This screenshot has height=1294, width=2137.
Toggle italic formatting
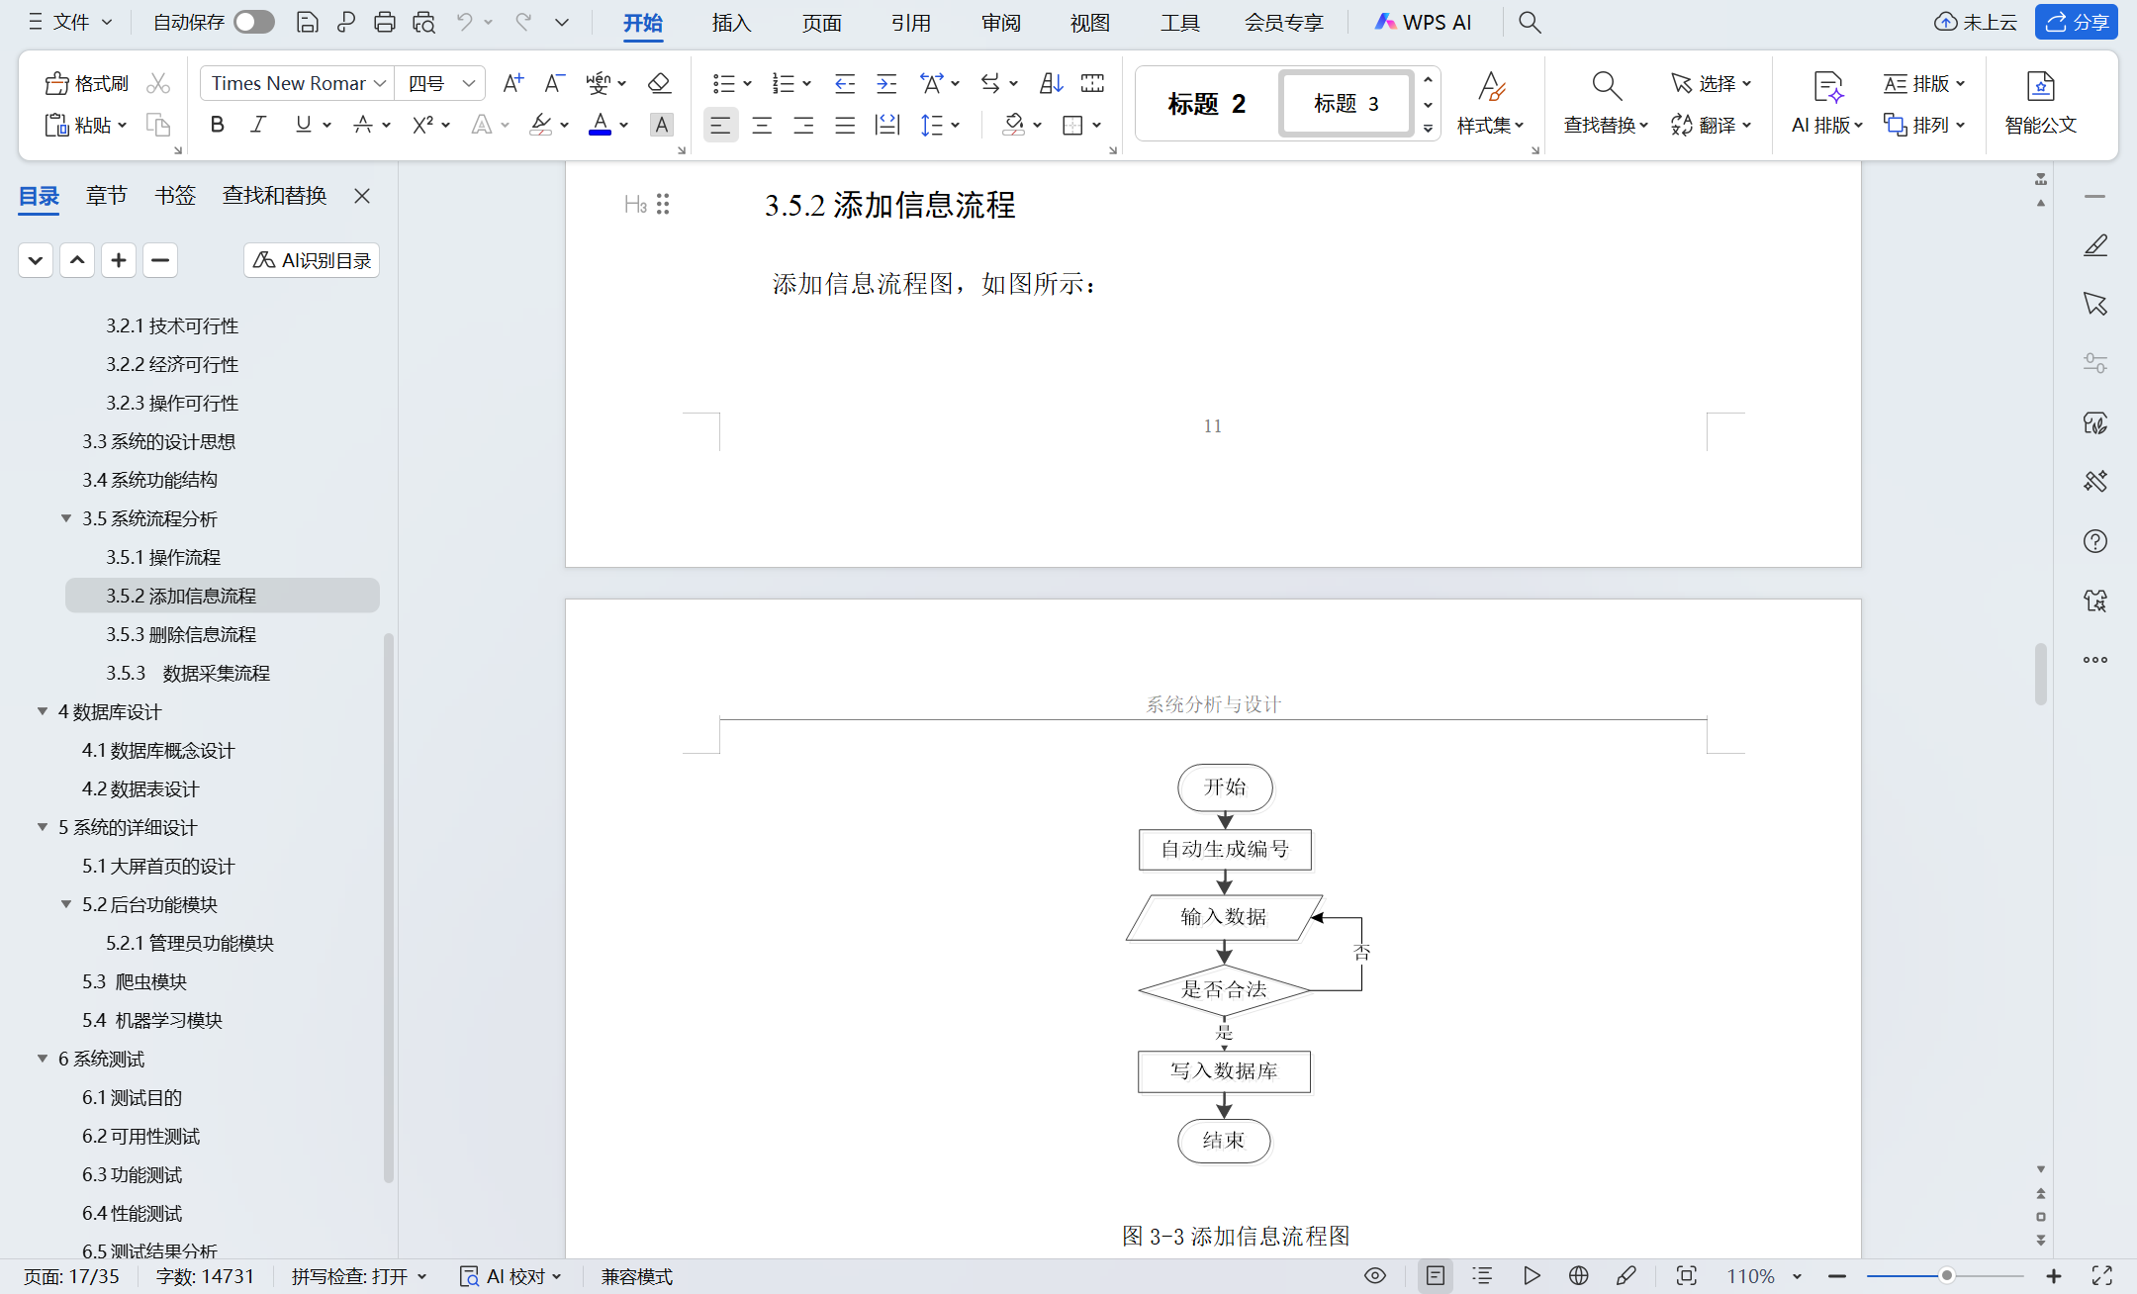coord(258,125)
